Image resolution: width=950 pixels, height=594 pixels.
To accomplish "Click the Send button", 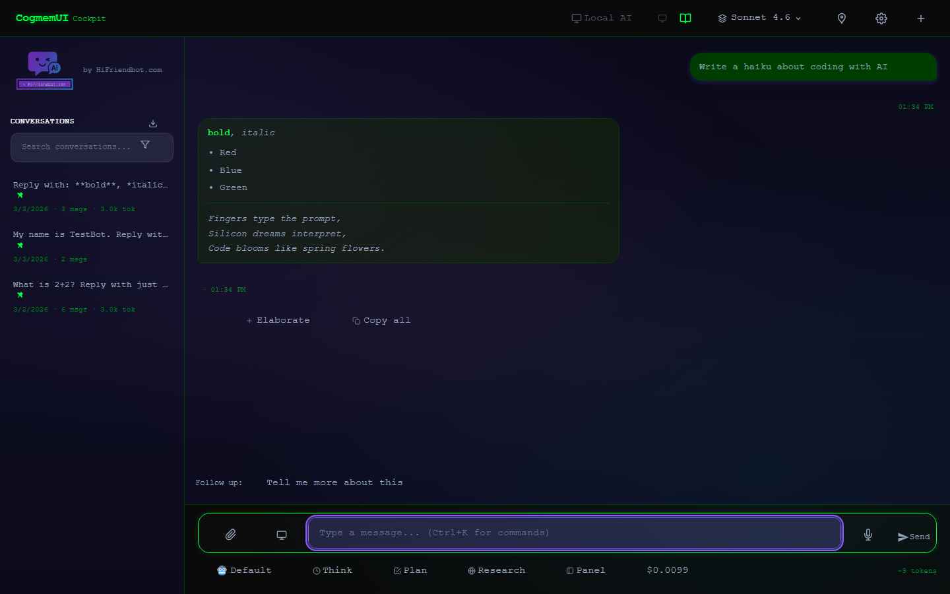I will click(x=914, y=537).
